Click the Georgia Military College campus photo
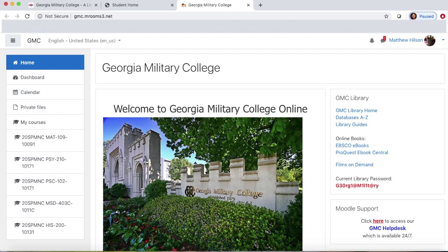 tap(203, 184)
